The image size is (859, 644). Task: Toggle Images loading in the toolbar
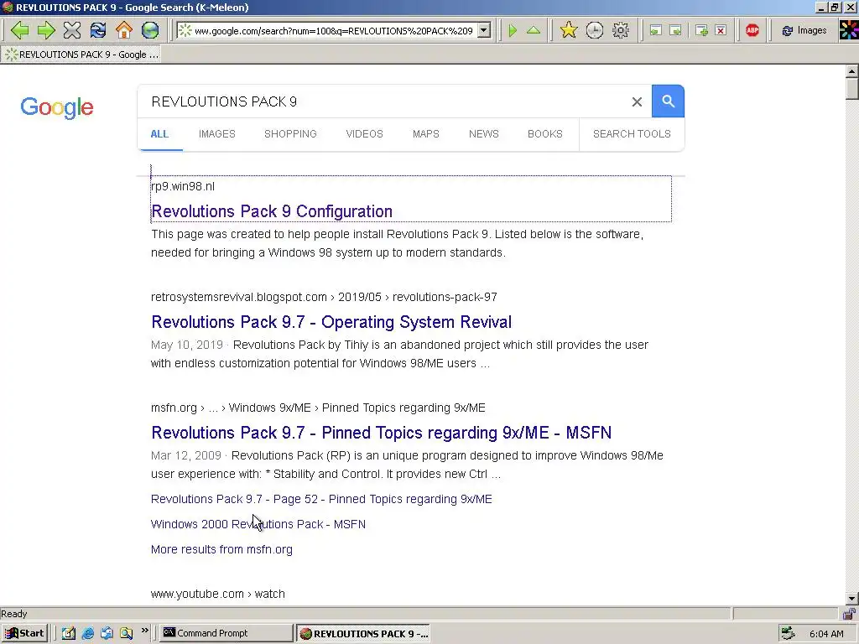(804, 30)
